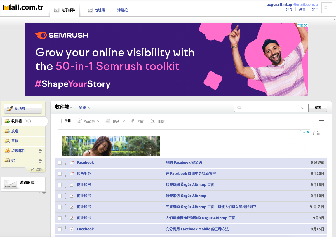This screenshot has width=336, height=237.
Task: Click the envelope icon on the Facebook 安全码 email
Action: pos(72,163)
